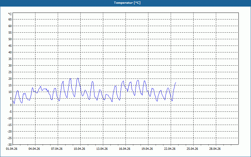Select the 04.04.26 date label

point(34,149)
